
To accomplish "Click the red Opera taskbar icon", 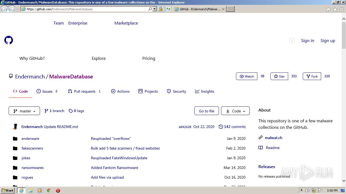I will click(58, 190).
